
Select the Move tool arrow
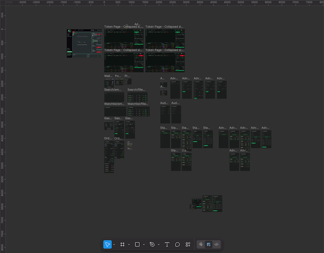[108, 244]
